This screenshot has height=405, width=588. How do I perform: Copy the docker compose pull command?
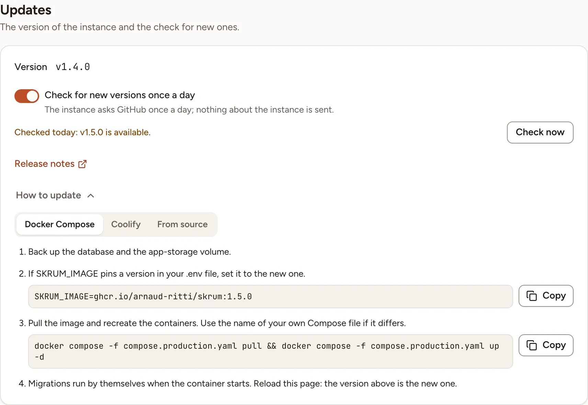[546, 345]
